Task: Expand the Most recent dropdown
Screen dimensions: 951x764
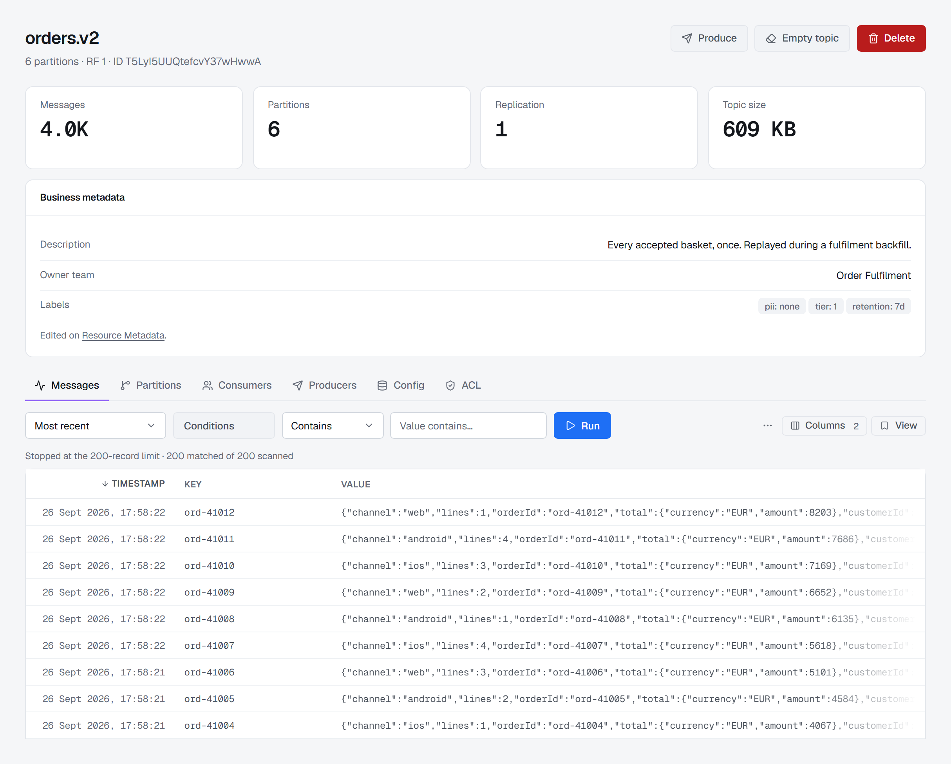Action: point(95,425)
